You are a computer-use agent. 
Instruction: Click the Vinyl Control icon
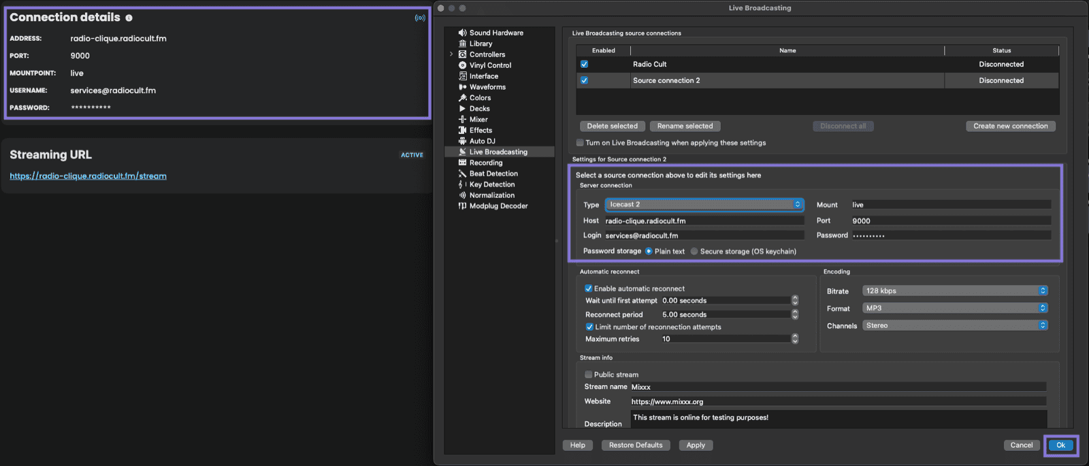tap(463, 65)
